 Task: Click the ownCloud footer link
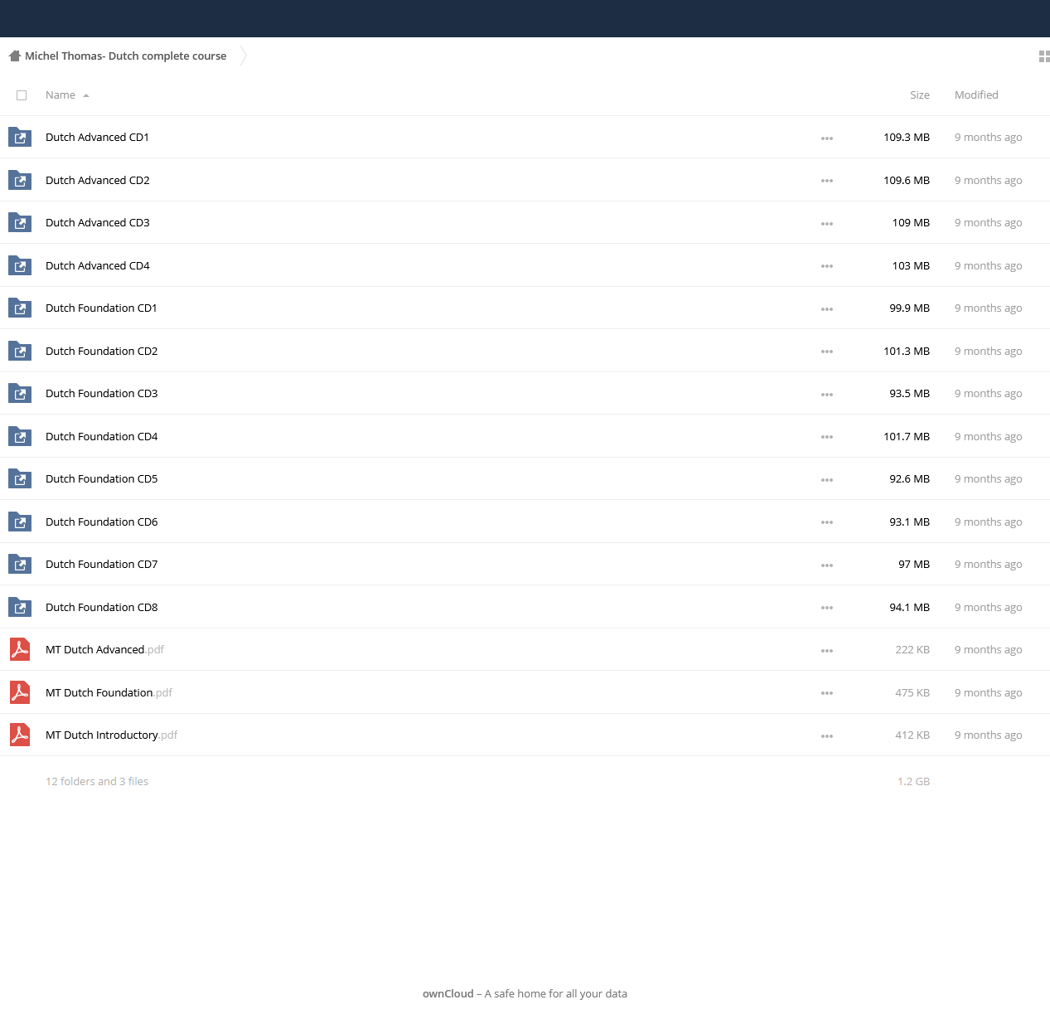448,993
